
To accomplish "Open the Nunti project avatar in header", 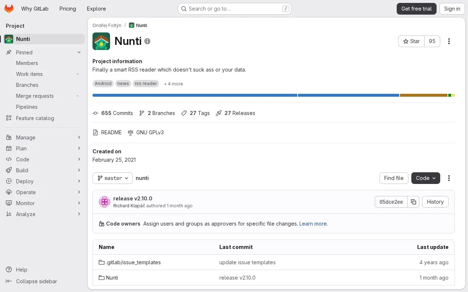I will tap(101, 41).
